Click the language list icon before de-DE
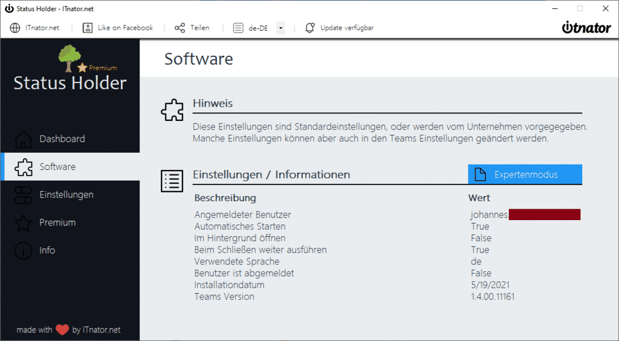 pyautogui.click(x=238, y=28)
